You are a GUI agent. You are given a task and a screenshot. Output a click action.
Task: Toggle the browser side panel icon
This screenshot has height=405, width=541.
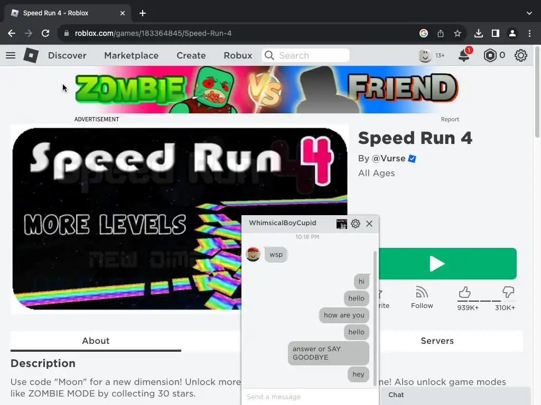[496, 33]
